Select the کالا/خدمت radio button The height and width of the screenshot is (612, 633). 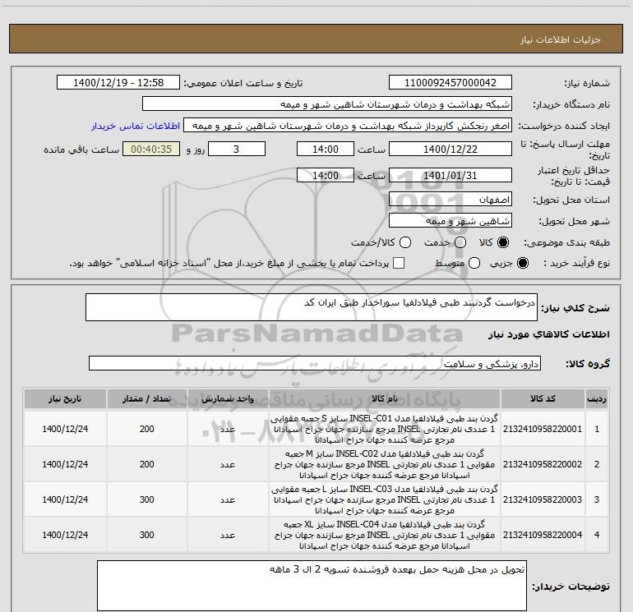(405, 242)
